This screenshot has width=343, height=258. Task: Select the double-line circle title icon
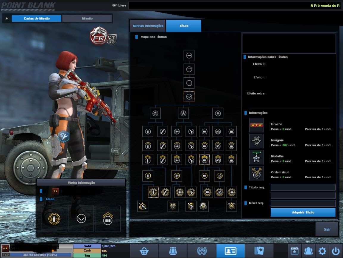pyautogui.click(x=189, y=69)
